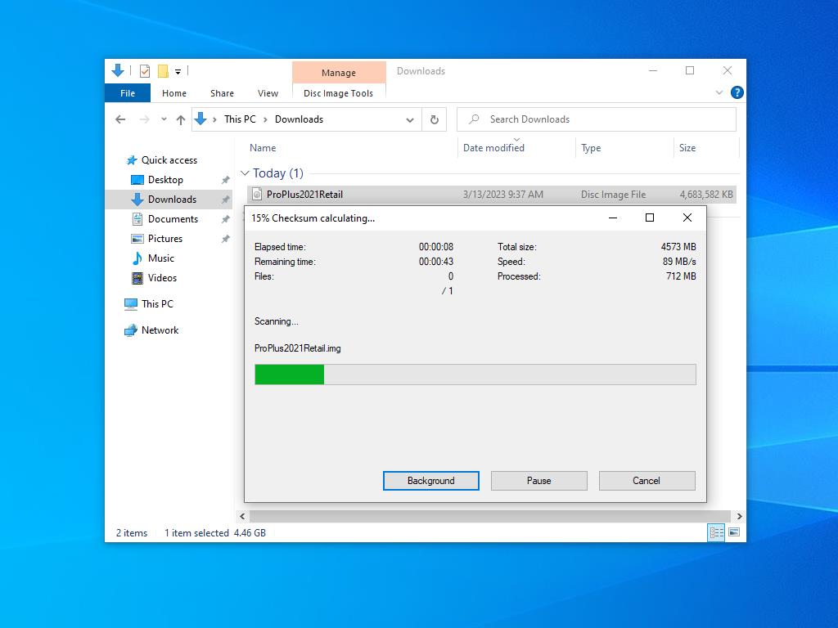Switch to details view in status bar

coord(716,532)
